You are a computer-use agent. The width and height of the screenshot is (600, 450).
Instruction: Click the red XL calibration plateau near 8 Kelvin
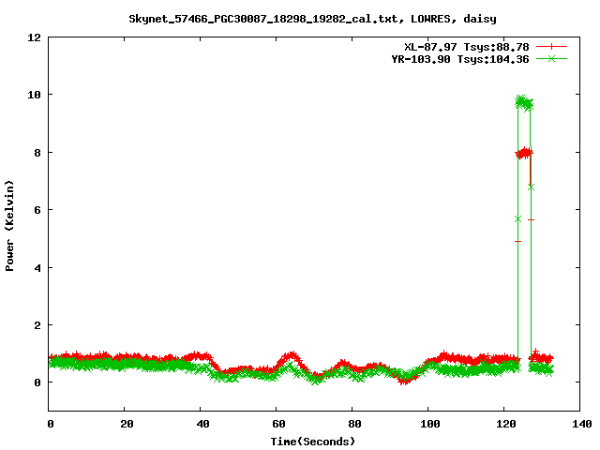click(524, 154)
